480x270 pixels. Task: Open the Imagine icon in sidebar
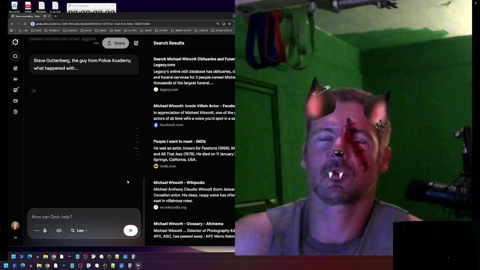coord(15,90)
